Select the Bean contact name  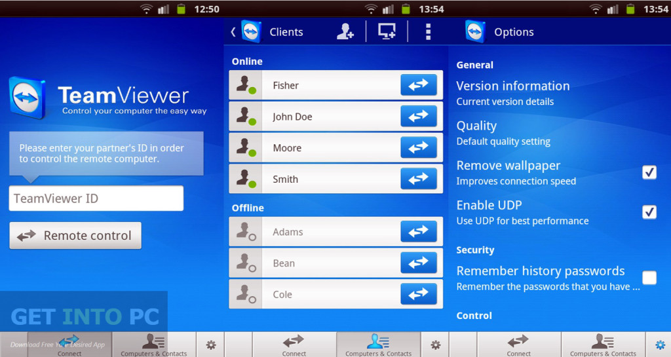click(x=284, y=263)
